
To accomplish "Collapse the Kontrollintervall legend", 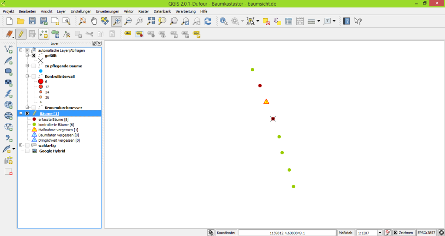I will pos(27,76).
